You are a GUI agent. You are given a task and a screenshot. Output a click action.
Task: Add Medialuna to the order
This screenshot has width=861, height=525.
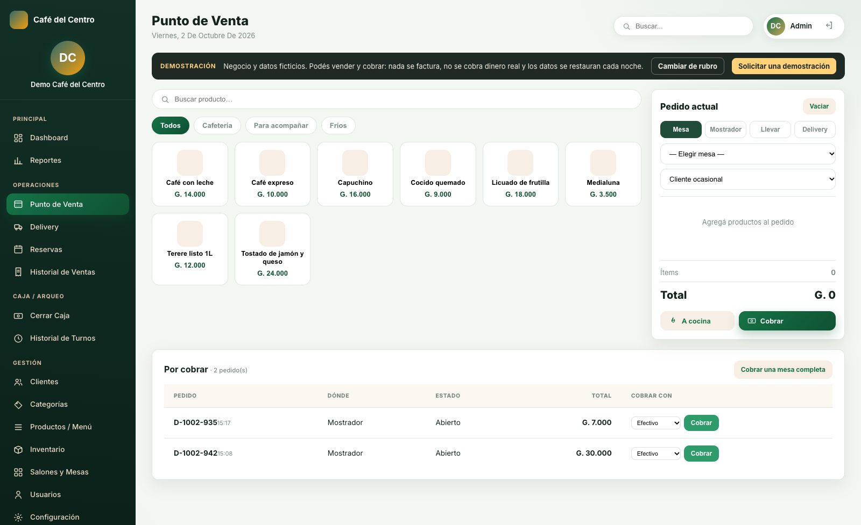603,174
